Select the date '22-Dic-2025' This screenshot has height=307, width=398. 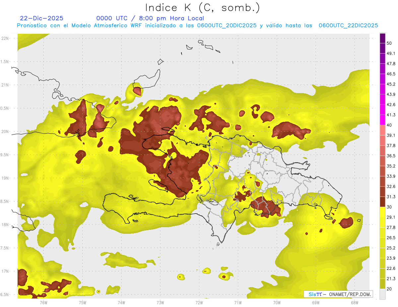tap(41, 19)
